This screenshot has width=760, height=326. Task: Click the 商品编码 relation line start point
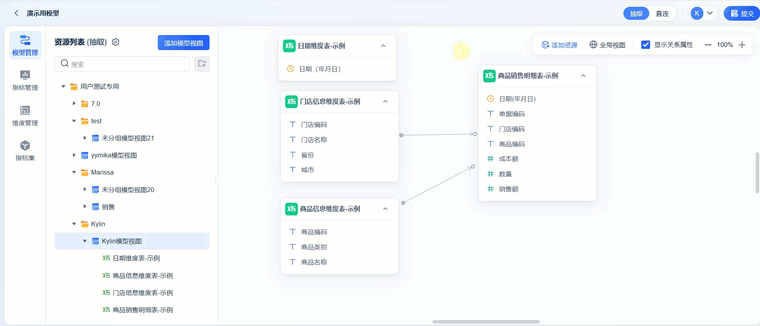point(403,203)
